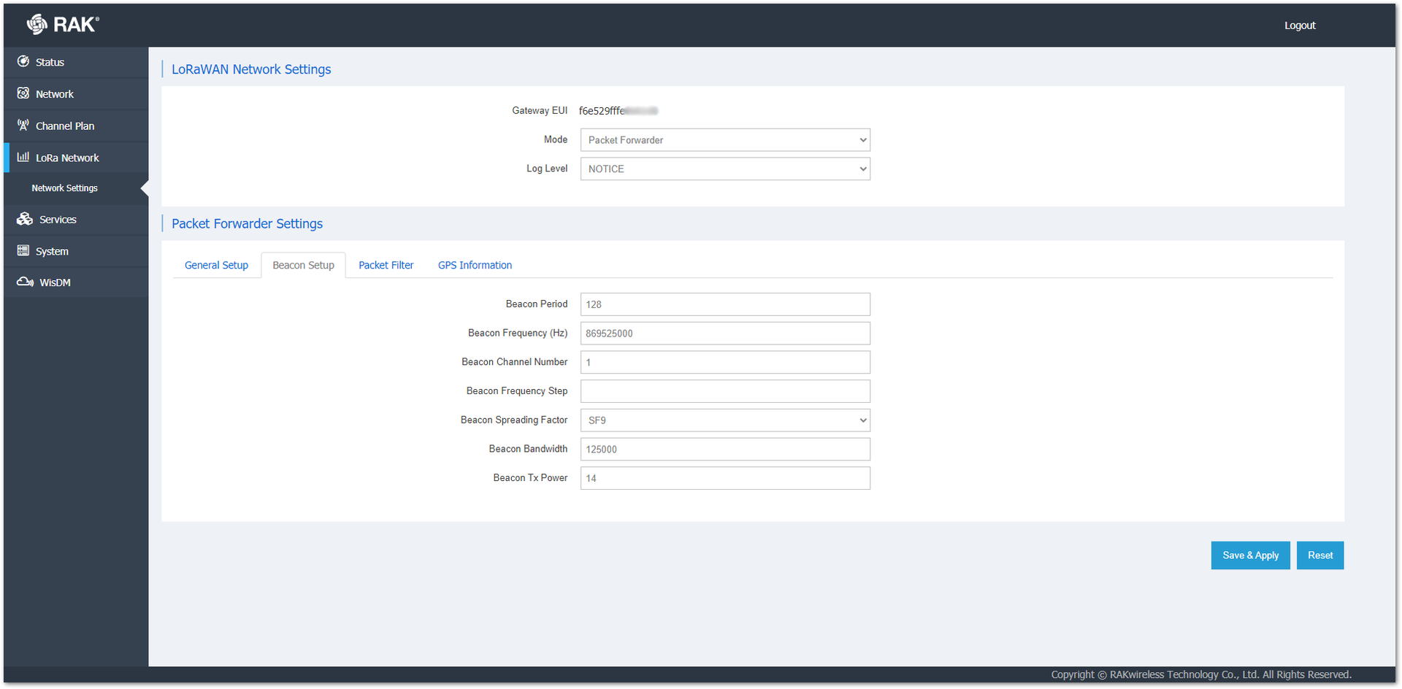This screenshot has height=689, width=1402.
Task: Open the WisDM menu
Action: pyautogui.click(x=76, y=282)
